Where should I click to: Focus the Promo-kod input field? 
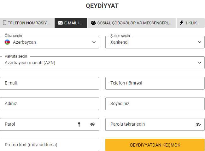(x=50, y=145)
